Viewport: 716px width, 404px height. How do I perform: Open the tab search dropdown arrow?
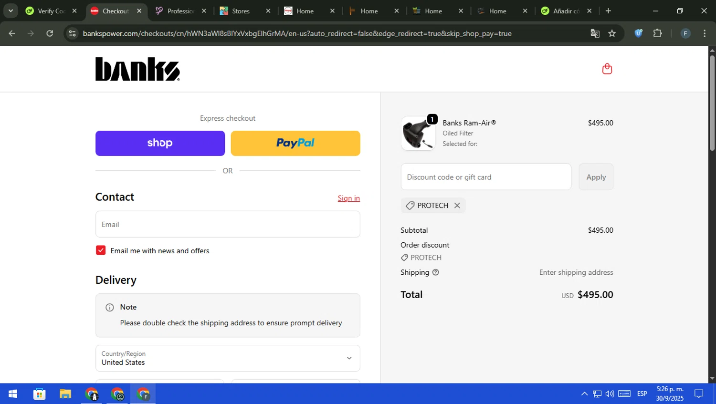tap(11, 11)
